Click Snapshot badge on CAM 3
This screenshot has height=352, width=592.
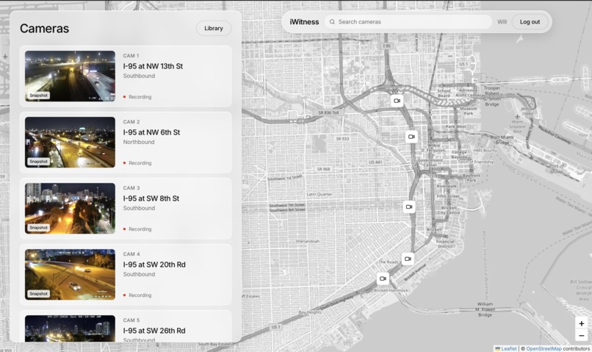(x=38, y=228)
